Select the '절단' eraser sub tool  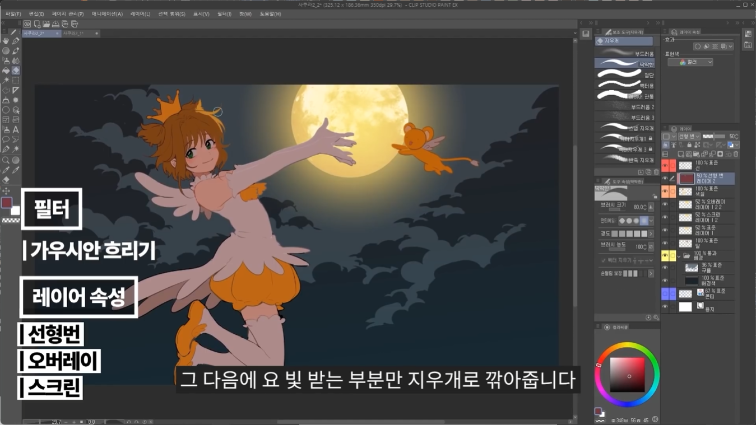(624, 74)
